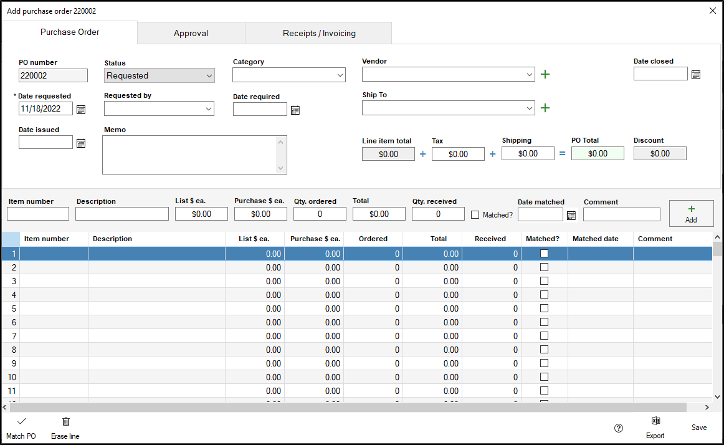Open the Receipts / Invoicing tab
724x445 pixels.
tap(319, 33)
